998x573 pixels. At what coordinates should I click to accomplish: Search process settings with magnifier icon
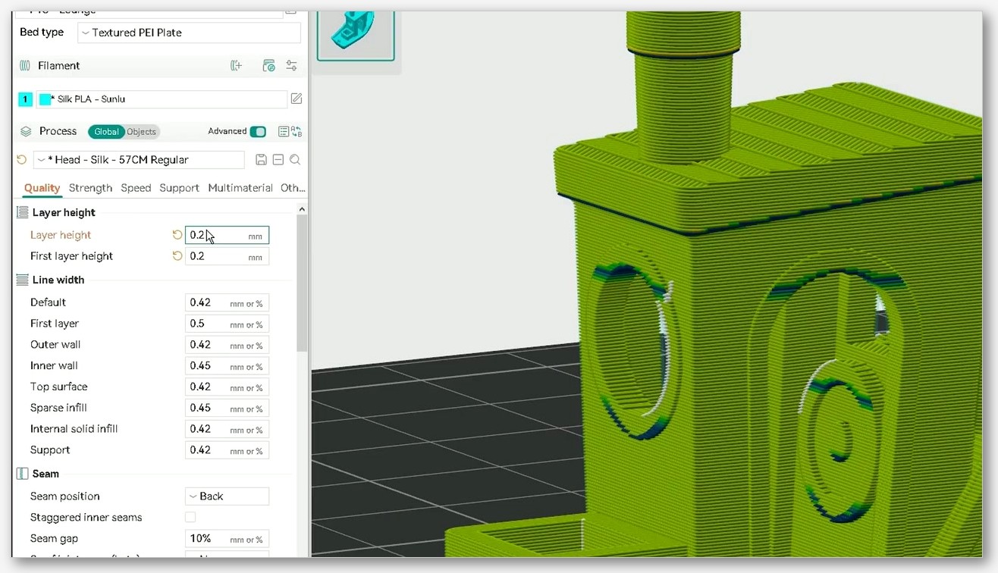[295, 160]
